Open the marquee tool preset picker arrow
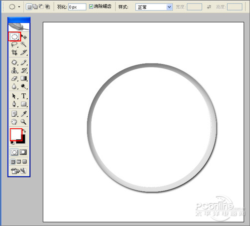 point(19,7)
